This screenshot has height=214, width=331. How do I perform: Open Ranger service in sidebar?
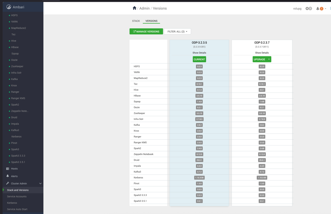click(x=15, y=92)
